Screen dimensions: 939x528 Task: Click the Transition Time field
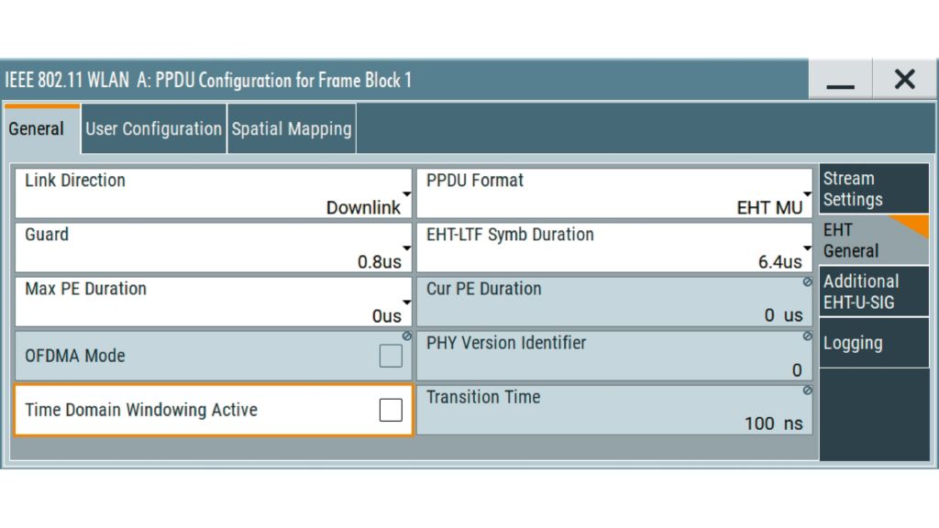coord(614,410)
